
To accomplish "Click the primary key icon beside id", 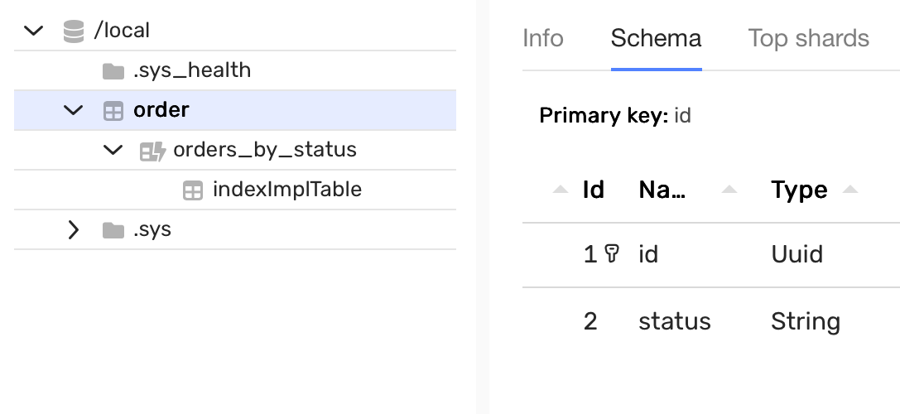I will pyautogui.click(x=613, y=254).
